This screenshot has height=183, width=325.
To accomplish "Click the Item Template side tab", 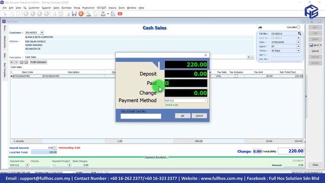I will [5, 71].
